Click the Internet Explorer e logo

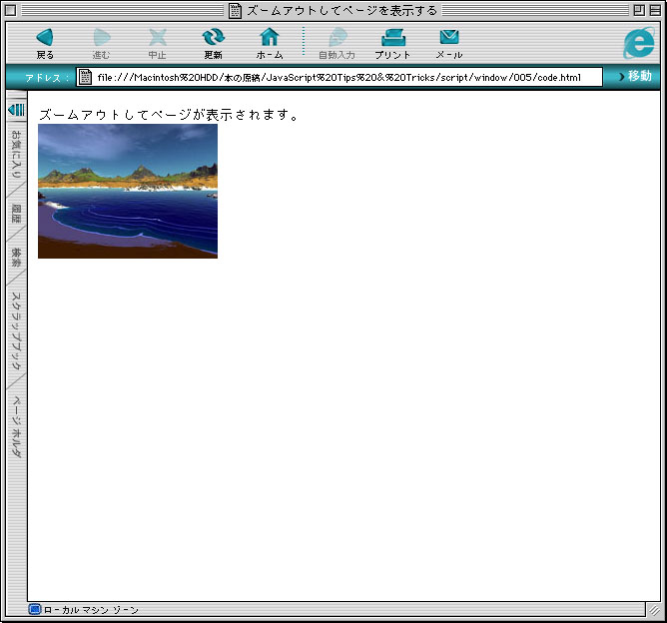tap(639, 43)
